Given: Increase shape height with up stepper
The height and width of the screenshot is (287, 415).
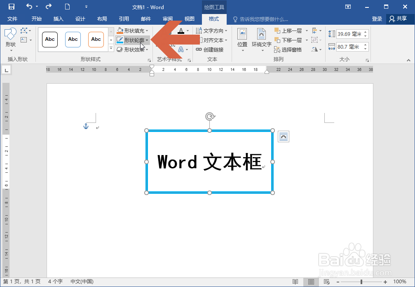Looking at the screenshot, I should 366,32.
